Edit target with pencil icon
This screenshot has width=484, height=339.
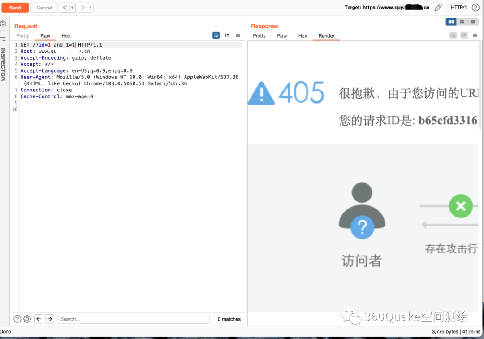point(438,8)
